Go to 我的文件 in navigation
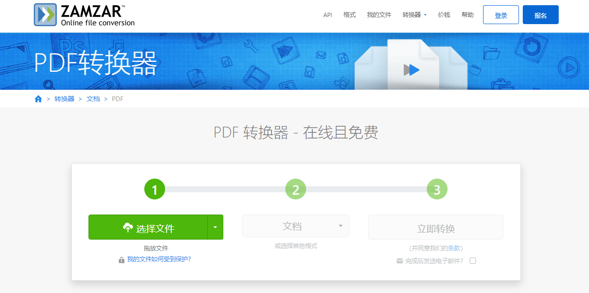The width and height of the screenshot is (589, 293). 379,15
